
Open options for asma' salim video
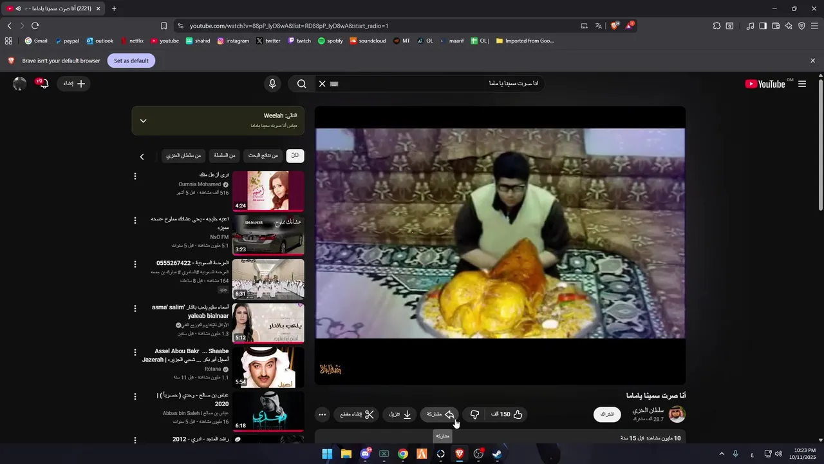tap(135, 308)
